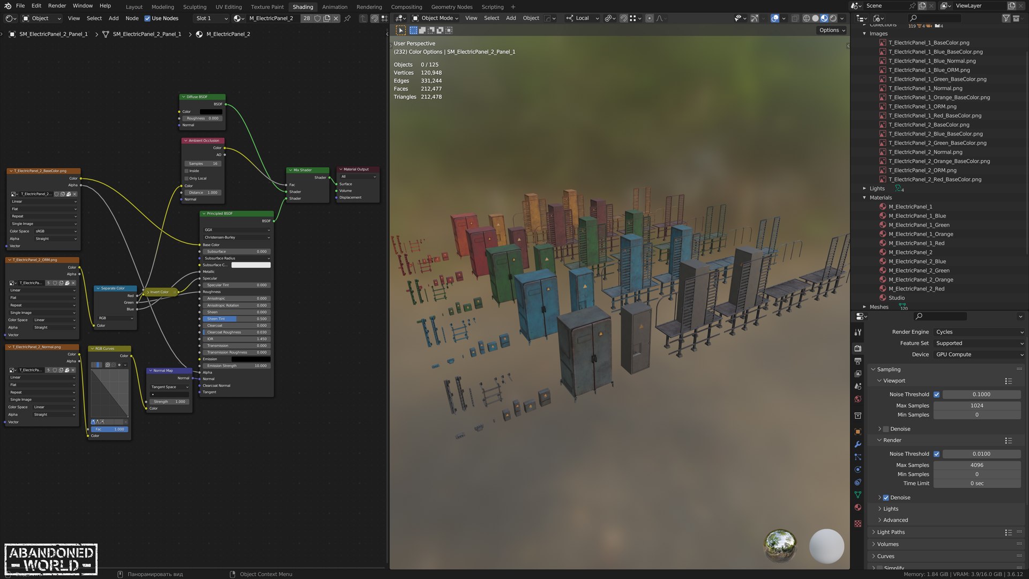Screen dimensions: 1029x579
Task: Click the Subsurface Color white swatch
Action: coord(251,265)
